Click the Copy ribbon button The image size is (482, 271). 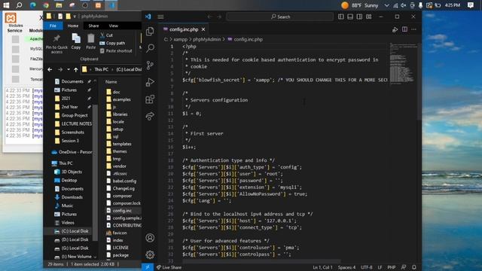point(76,41)
